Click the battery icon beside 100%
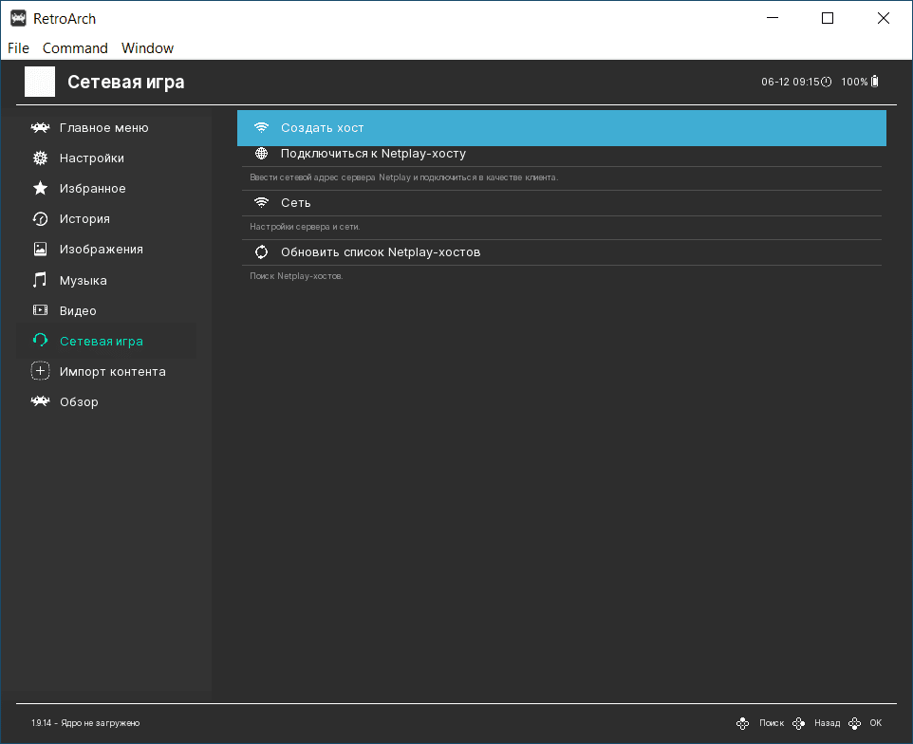913x744 pixels. point(875,82)
